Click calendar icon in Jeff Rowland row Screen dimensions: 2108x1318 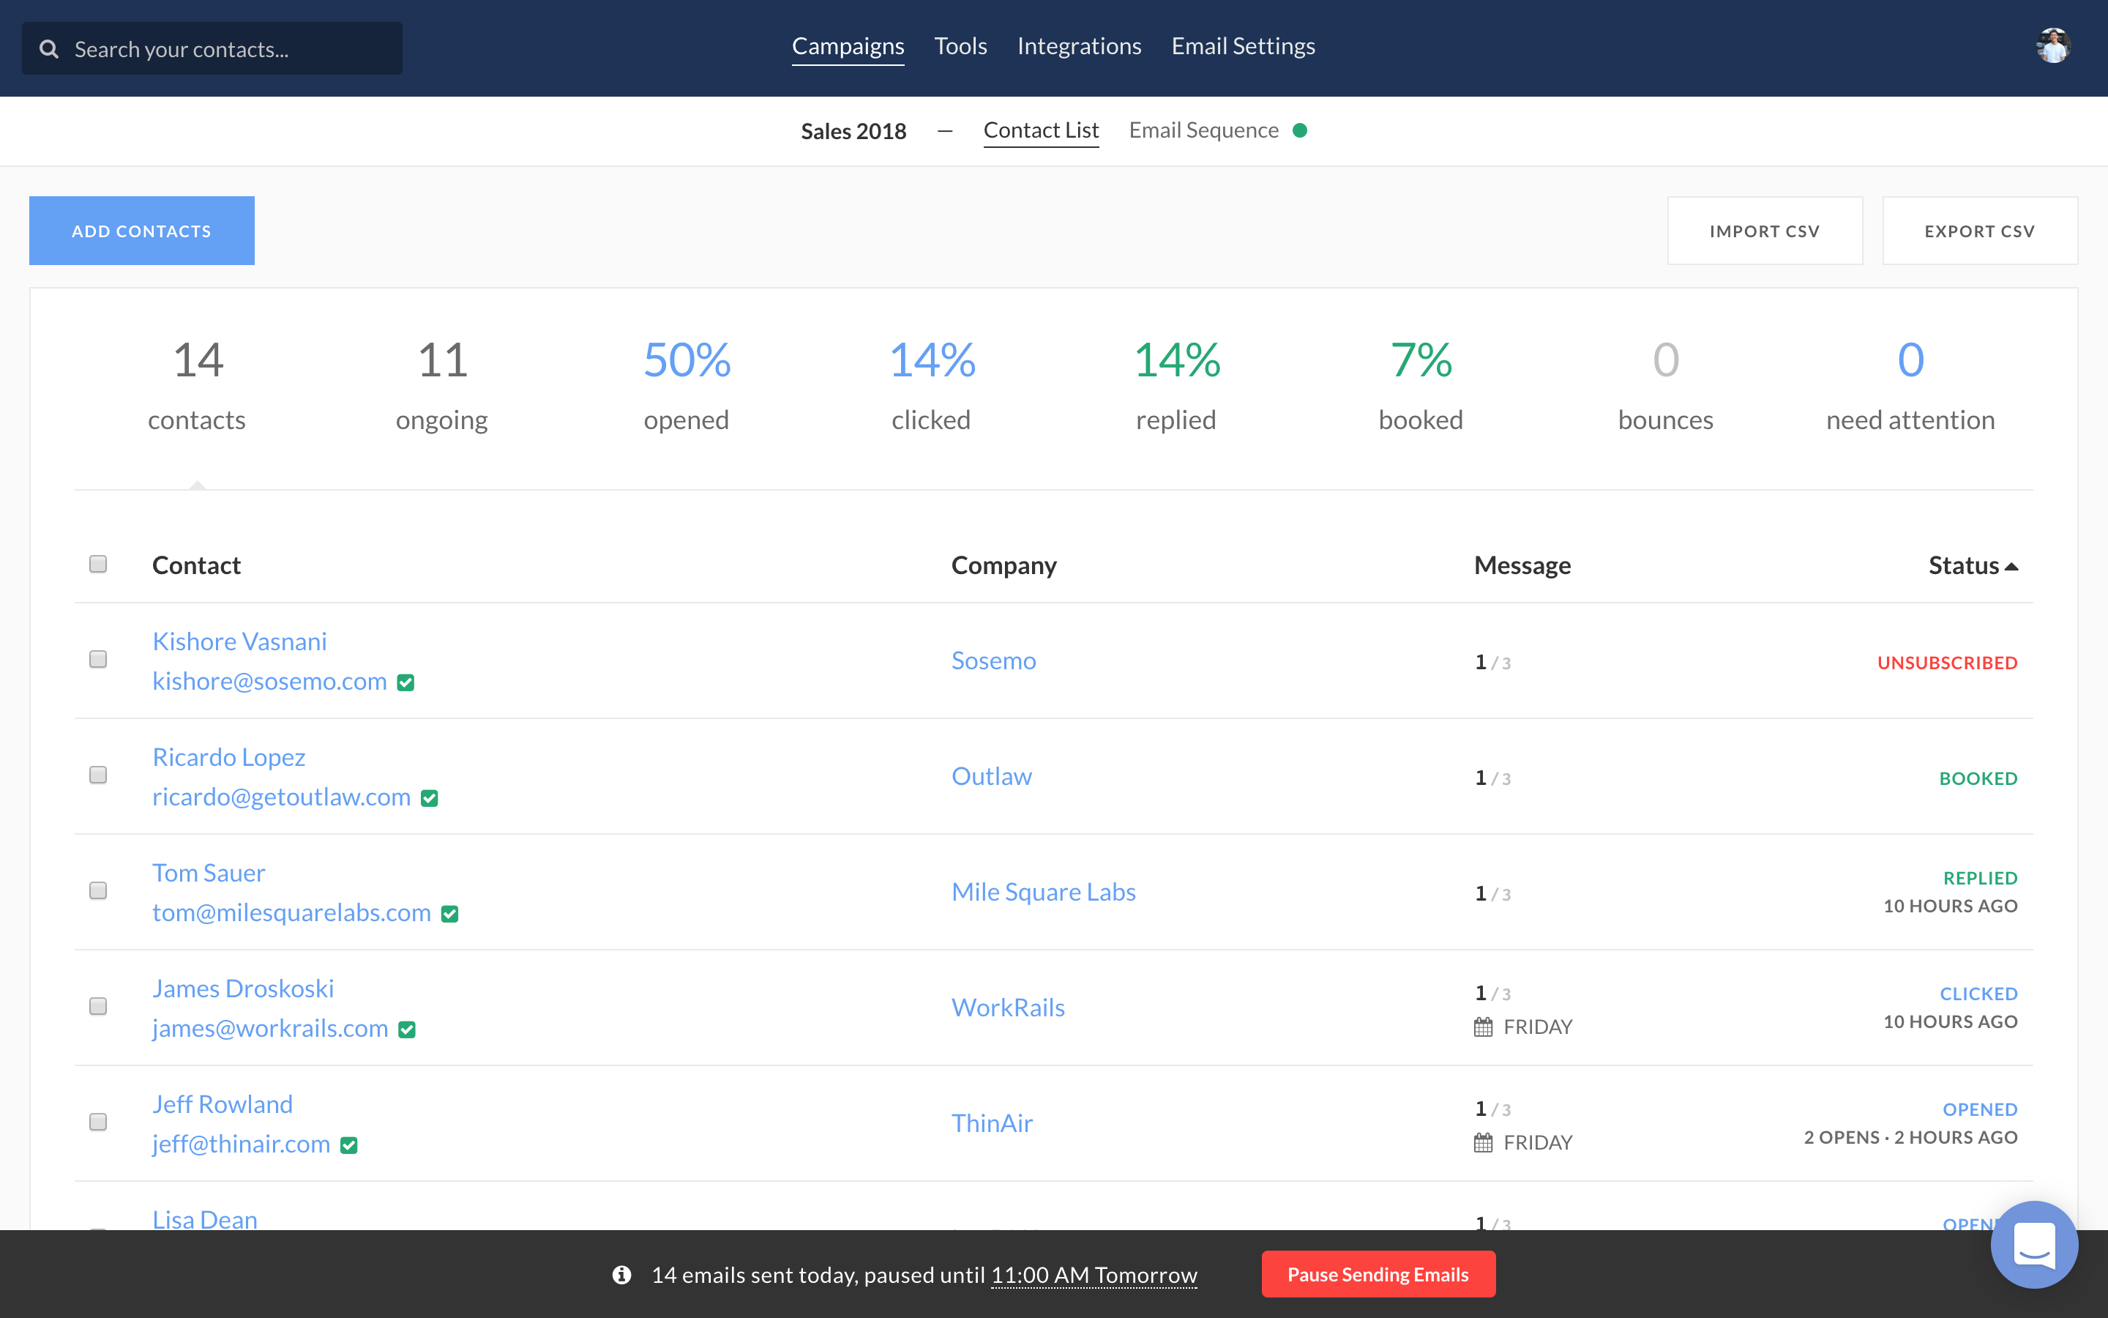1483,1143
